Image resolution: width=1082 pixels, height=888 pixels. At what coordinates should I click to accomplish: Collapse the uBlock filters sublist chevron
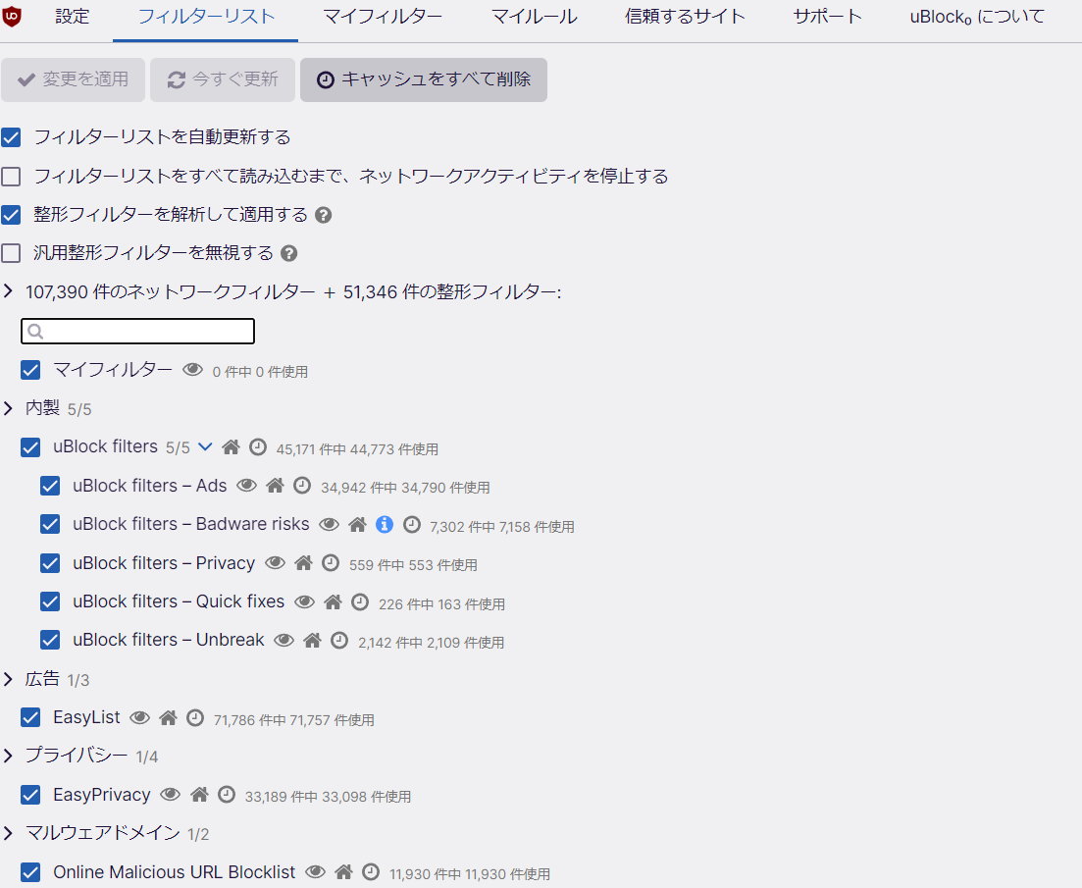point(205,447)
